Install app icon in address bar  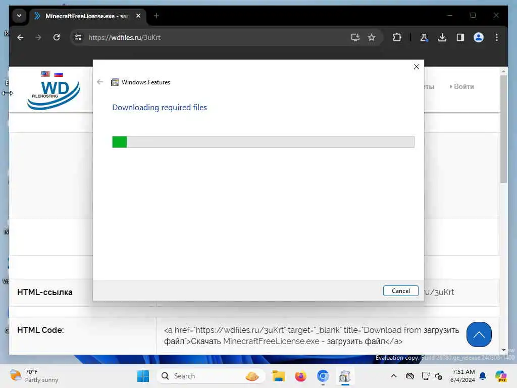click(x=355, y=37)
